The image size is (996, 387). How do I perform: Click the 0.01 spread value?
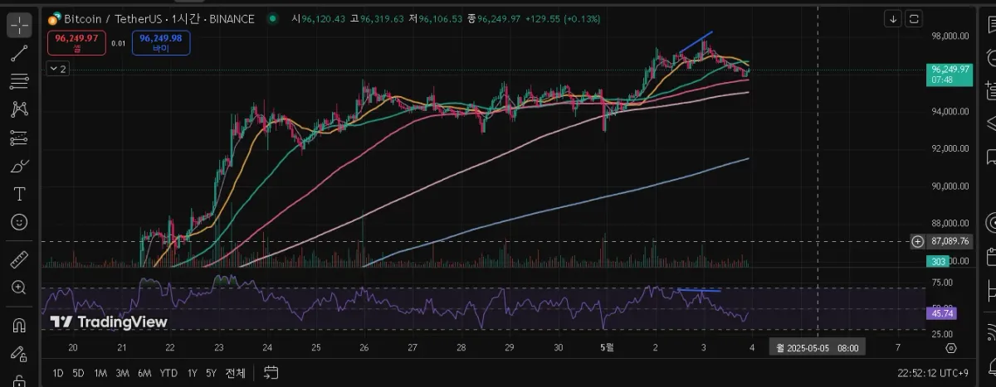coord(119,42)
